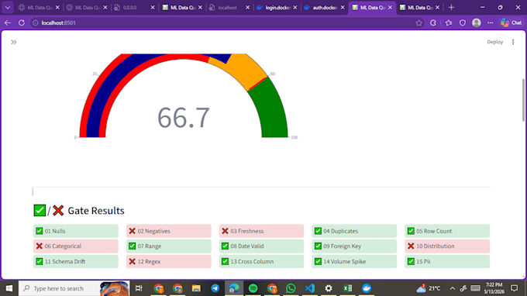Image resolution: width=527 pixels, height=296 pixels.
Task: Open a new browser tab
Action: coord(451,8)
